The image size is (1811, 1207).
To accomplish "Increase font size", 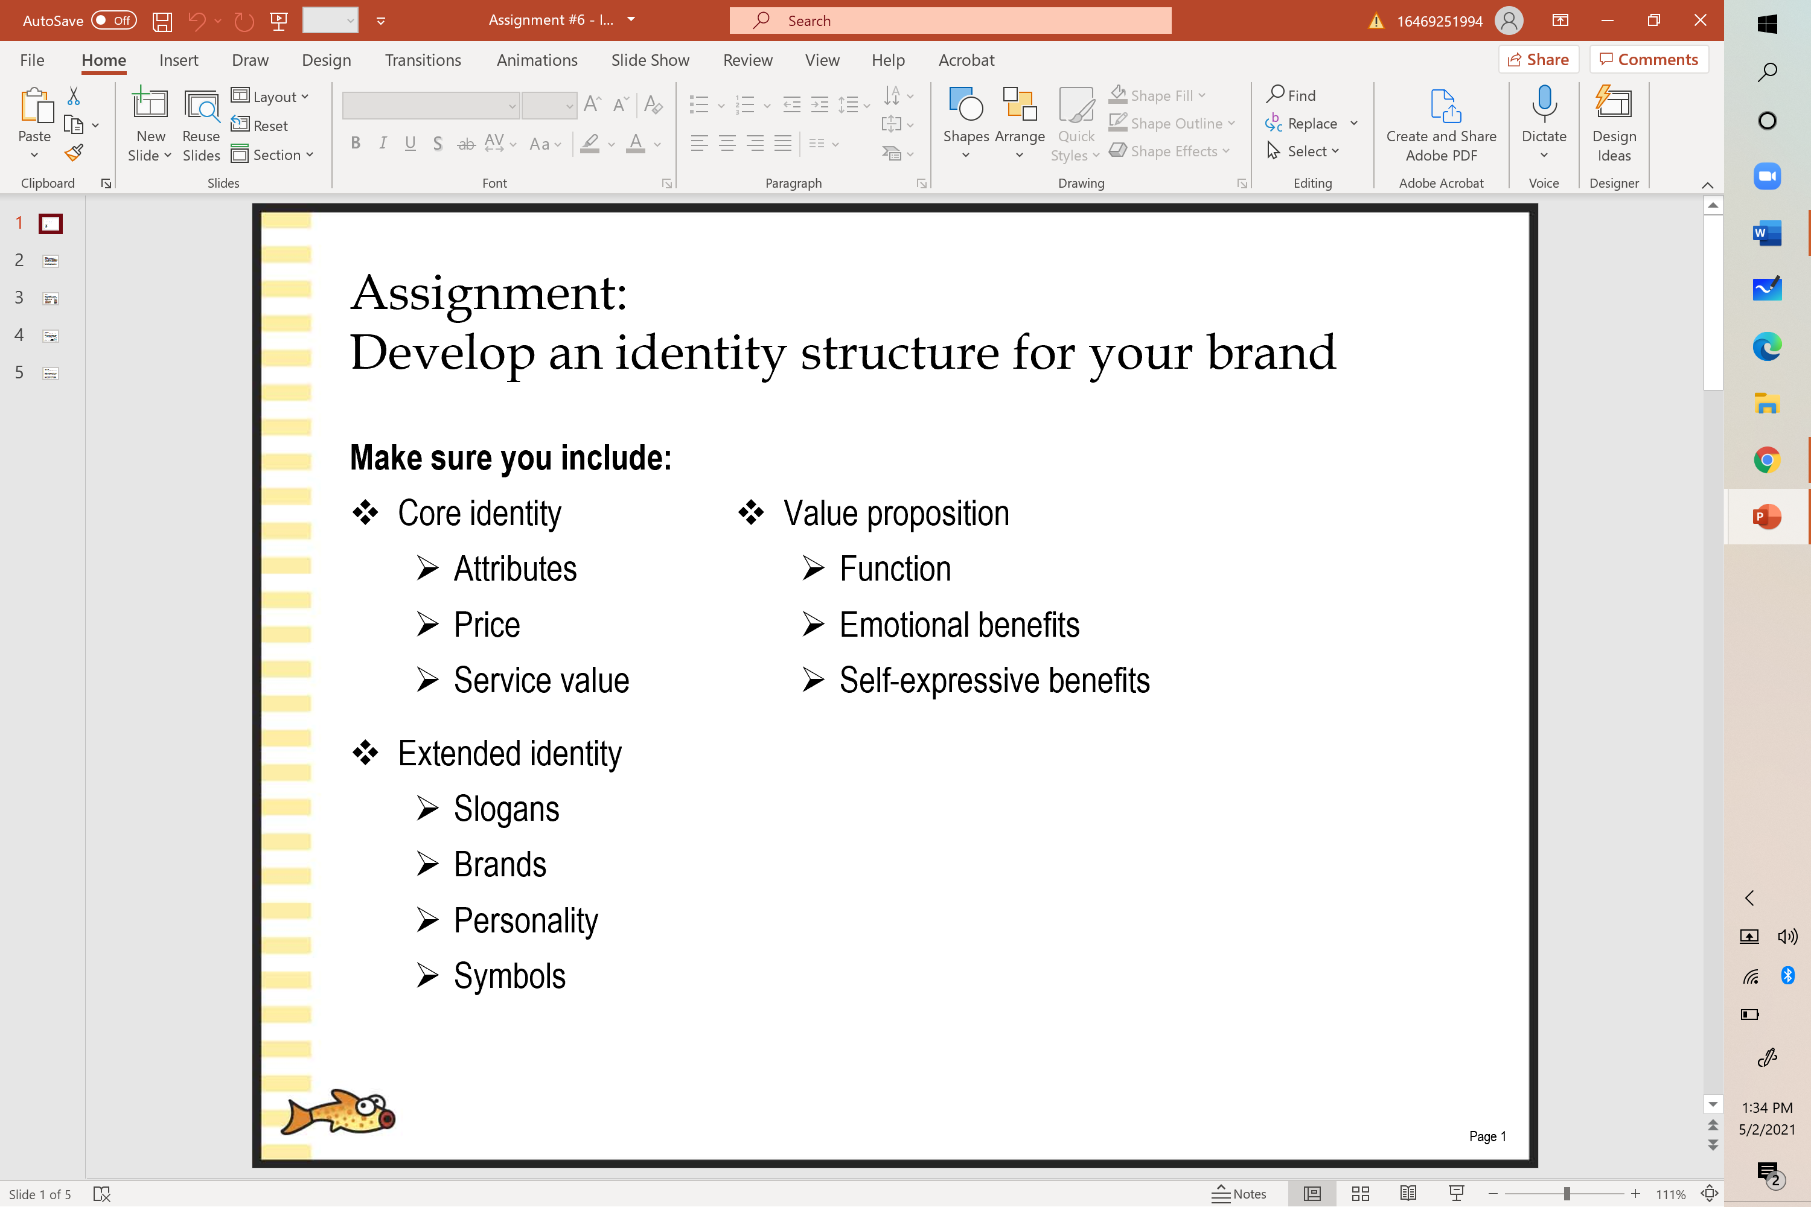I will tap(592, 104).
